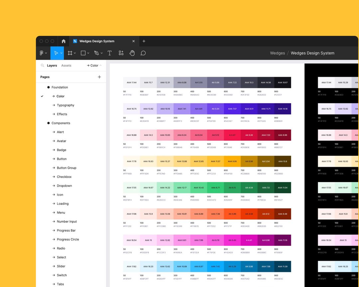Open the Wedges breadcrumb link

coord(277,53)
